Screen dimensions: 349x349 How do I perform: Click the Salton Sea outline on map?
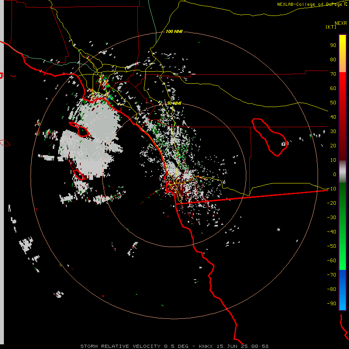269,137
